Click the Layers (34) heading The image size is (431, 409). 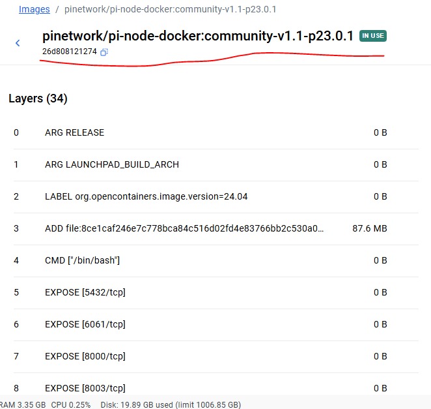point(38,98)
